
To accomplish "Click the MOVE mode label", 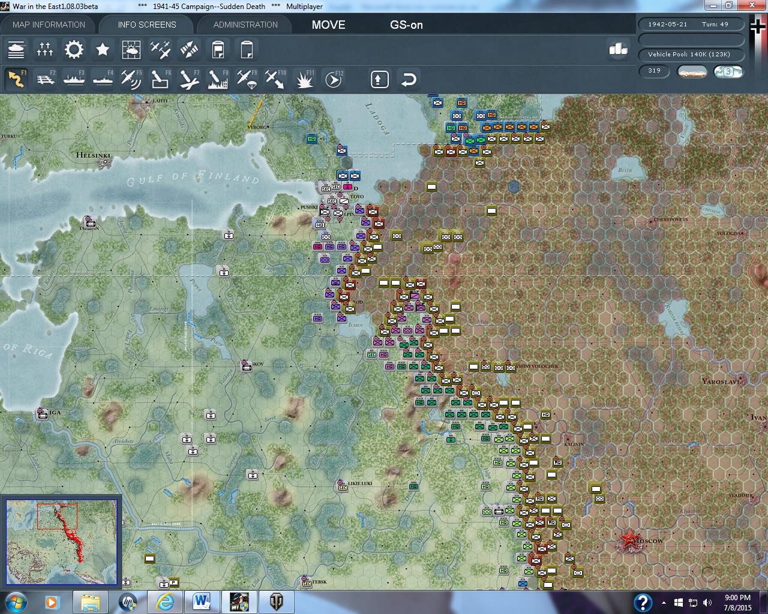I will tap(328, 25).
